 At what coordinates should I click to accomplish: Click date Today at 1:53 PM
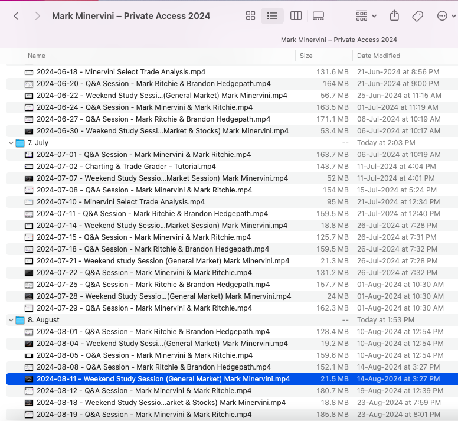385,320
